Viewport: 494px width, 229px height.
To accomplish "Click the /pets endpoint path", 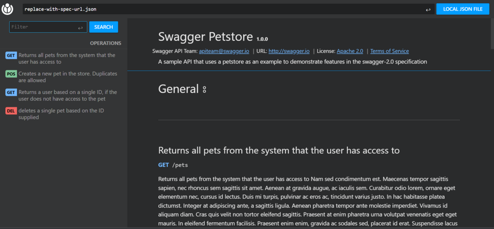I will pos(179,165).
